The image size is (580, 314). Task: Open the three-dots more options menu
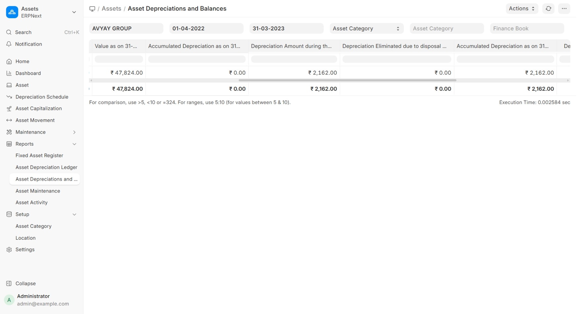click(x=564, y=9)
